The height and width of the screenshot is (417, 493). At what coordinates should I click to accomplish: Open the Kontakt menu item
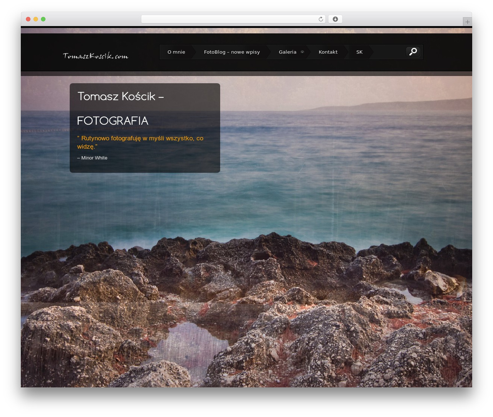328,52
